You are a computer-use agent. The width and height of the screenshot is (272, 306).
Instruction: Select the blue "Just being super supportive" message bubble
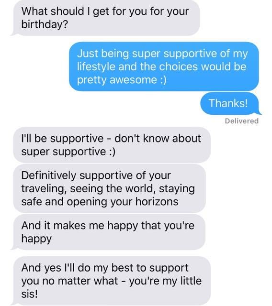164,66
